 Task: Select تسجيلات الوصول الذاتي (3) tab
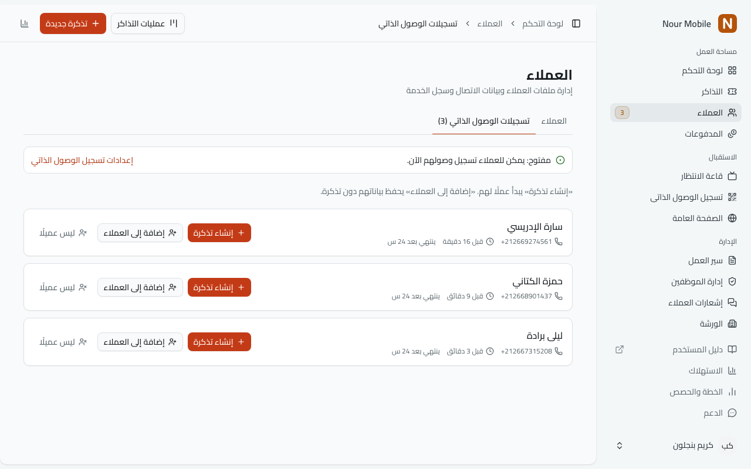484,121
